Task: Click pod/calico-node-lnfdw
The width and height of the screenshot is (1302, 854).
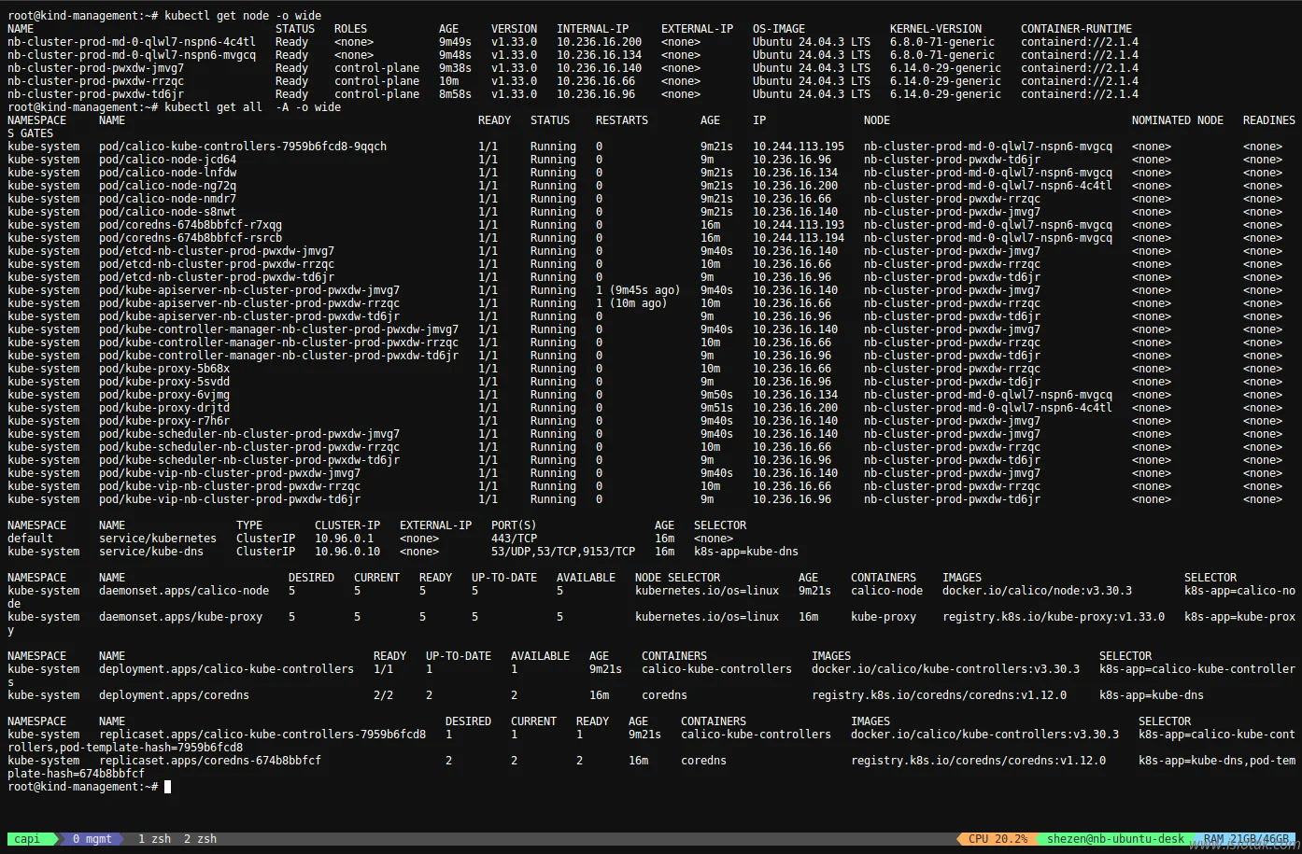Action: [168, 173]
